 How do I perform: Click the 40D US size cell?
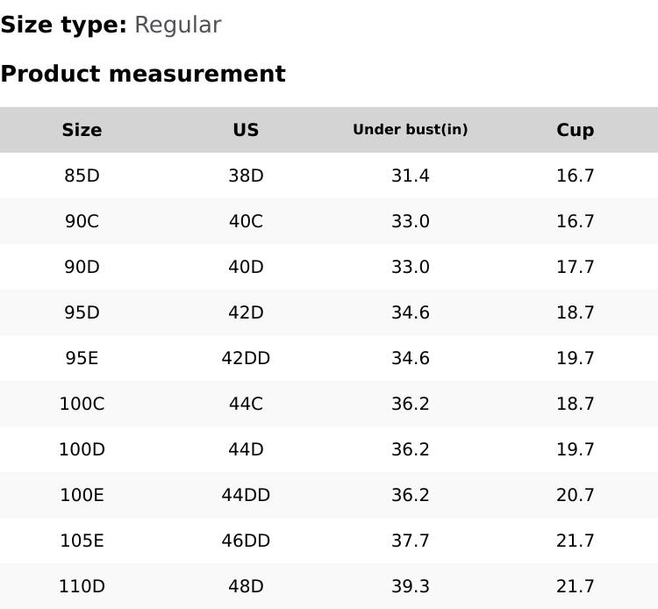pyautogui.click(x=246, y=267)
